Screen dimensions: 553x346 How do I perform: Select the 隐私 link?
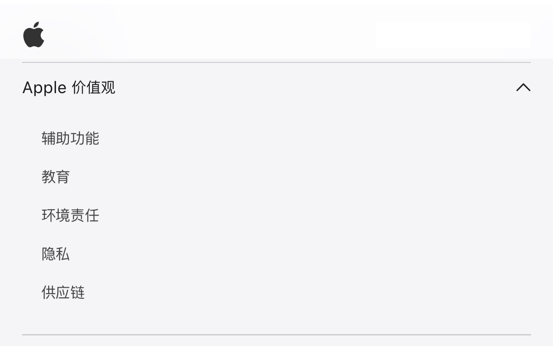55,254
